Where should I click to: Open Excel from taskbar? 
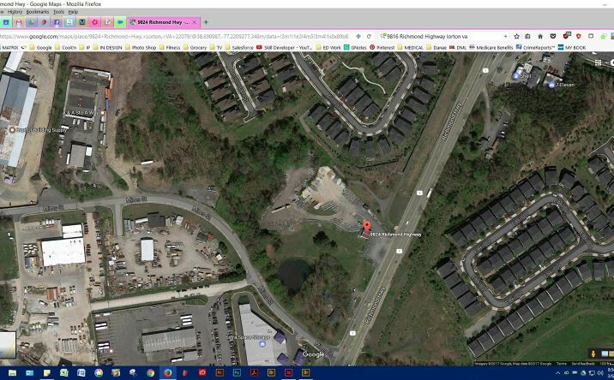pyautogui.click(x=64, y=373)
